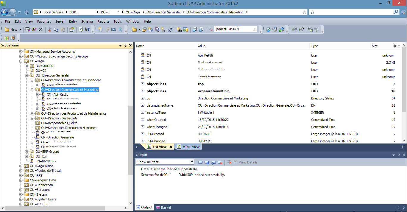This screenshot has width=407, height=212.
Task: Select the CN=harry 007 tree entry
Action: [46, 161]
